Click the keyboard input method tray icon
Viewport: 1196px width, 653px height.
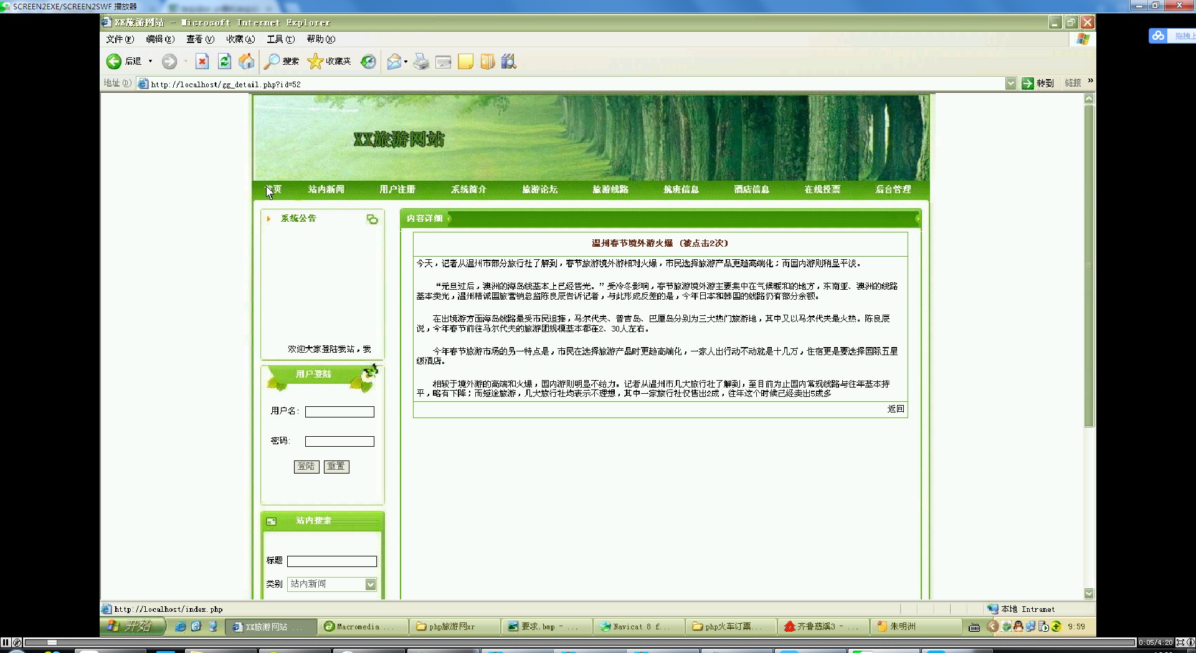click(x=974, y=627)
